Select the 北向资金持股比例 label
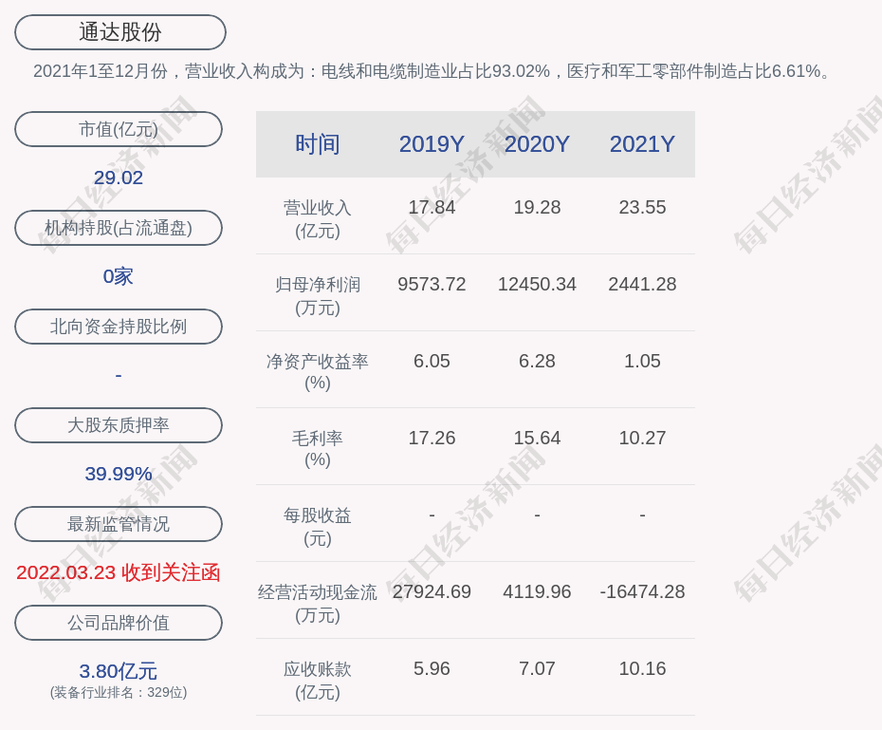The height and width of the screenshot is (730, 882). coord(119,327)
